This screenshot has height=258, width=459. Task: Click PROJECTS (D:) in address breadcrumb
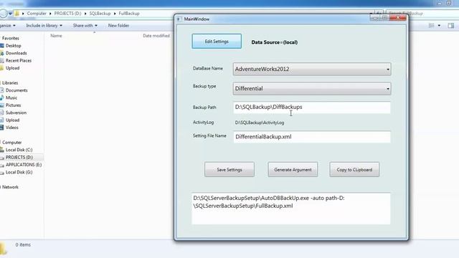pyautogui.click(x=67, y=14)
